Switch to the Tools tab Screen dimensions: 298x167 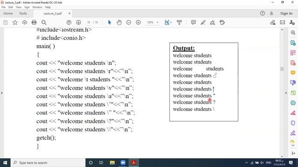pyautogui.click(x=23, y=13)
